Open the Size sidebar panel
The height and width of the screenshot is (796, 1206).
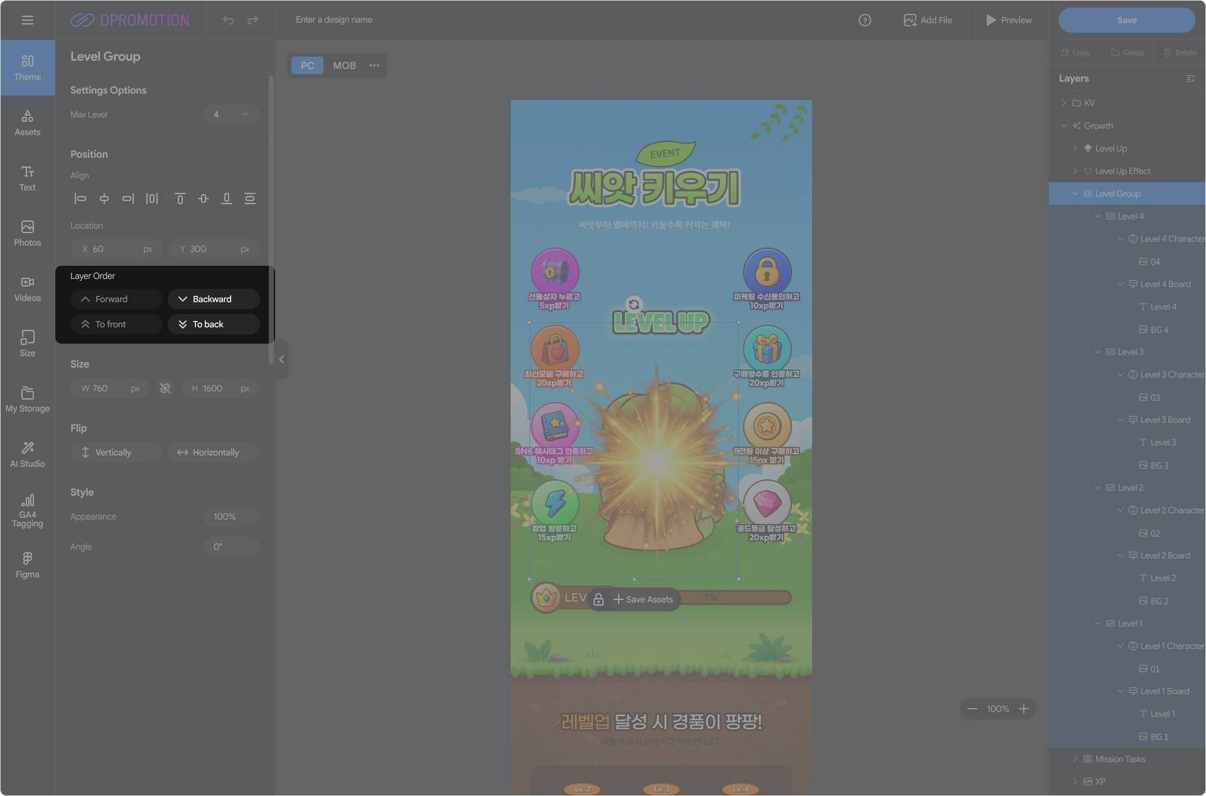(x=28, y=344)
